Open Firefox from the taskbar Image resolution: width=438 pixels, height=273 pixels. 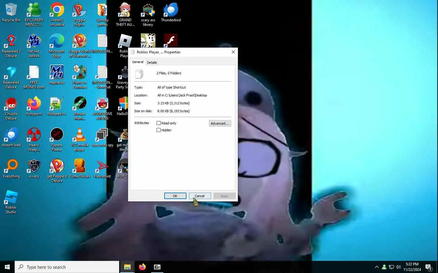pyautogui.click(x=142, y=267)
